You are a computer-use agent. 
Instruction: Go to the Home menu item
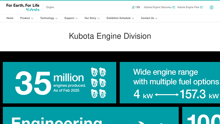(10, 18)
